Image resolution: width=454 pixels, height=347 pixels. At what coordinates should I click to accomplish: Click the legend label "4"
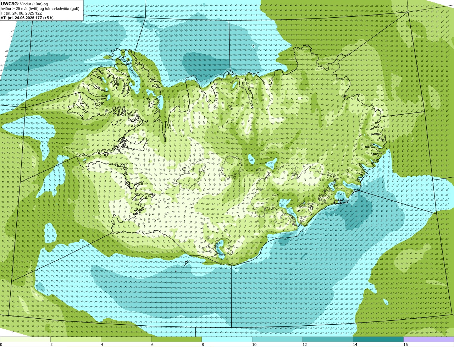click(102, 345)
